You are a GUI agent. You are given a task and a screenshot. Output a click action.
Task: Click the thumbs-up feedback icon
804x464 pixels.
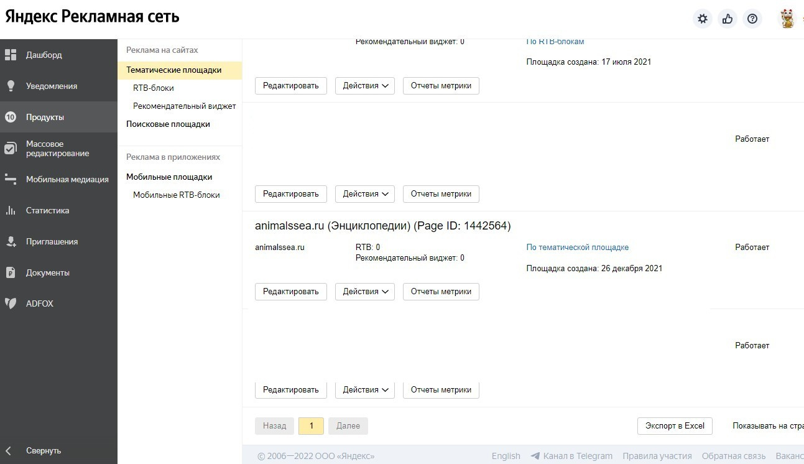728,19
